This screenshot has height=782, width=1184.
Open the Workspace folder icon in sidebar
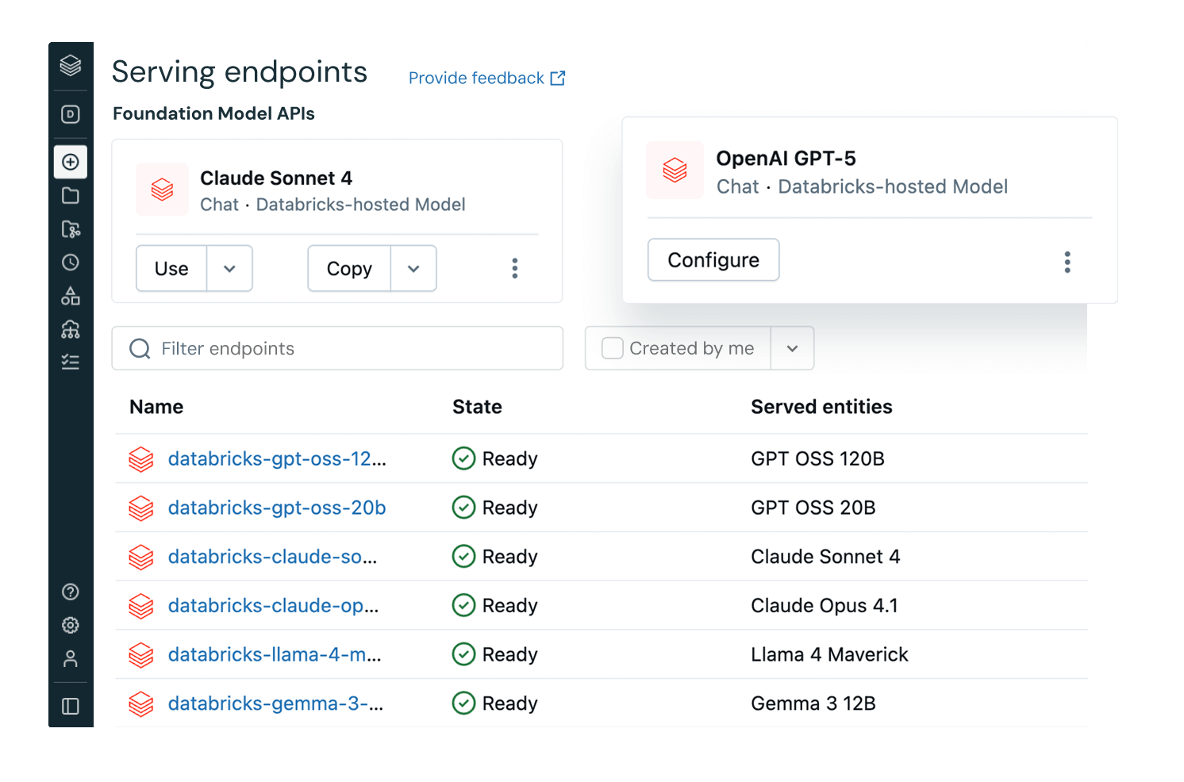pos(71,196)
